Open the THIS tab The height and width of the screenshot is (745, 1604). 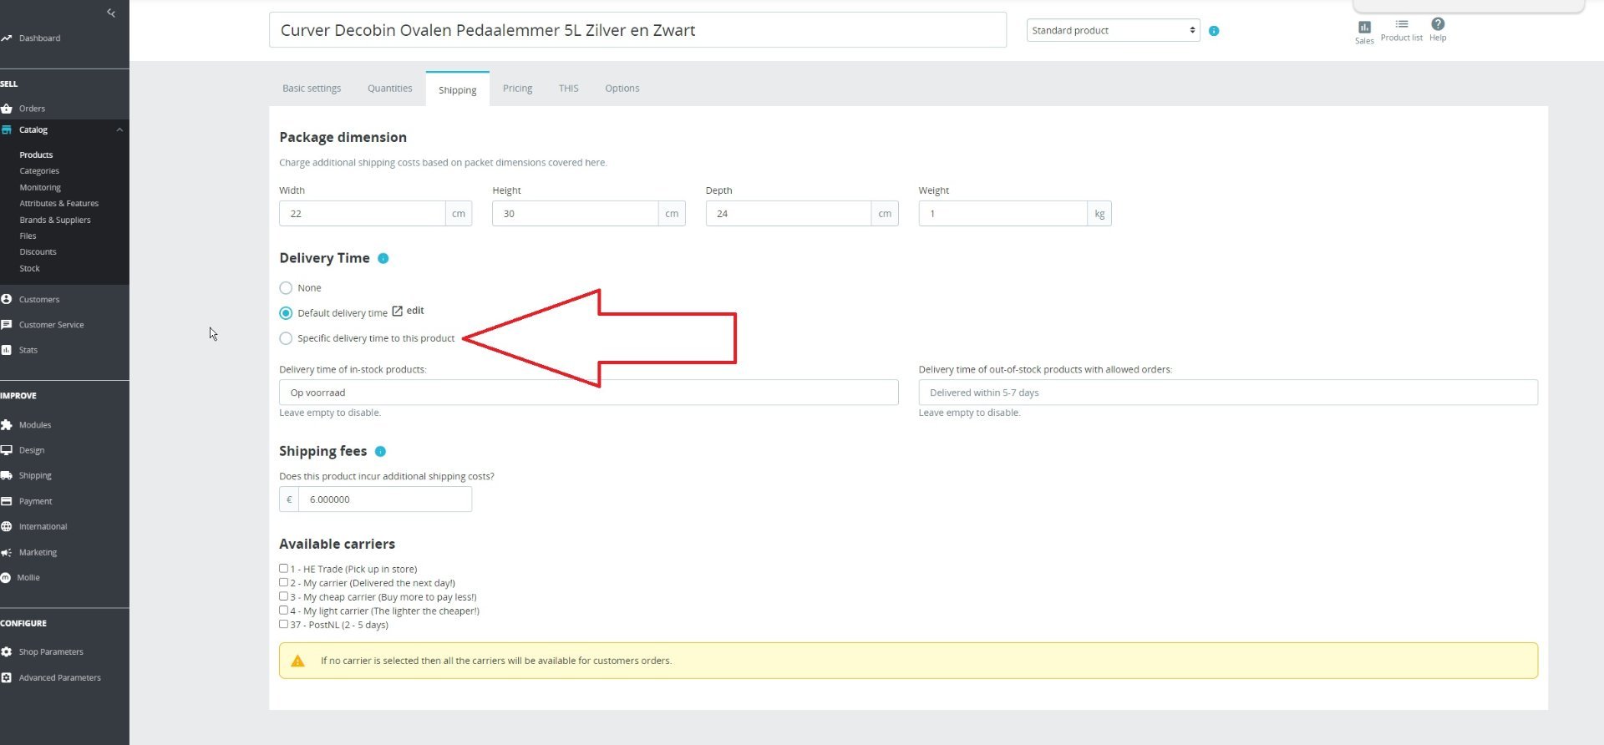[x=569, y=89]
